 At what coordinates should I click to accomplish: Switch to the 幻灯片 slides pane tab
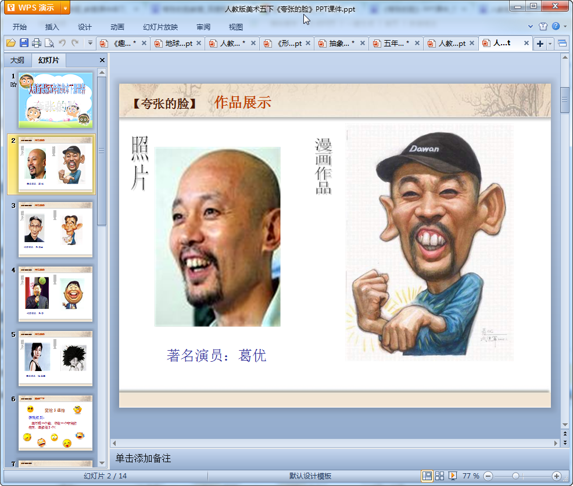pyautogui.click(x=48, y=60)
